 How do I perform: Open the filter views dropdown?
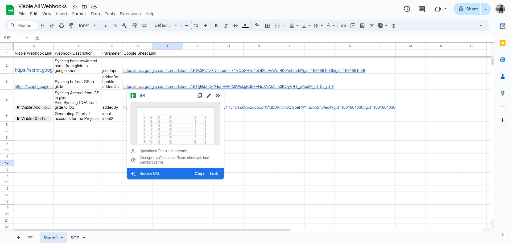(383, 26)
